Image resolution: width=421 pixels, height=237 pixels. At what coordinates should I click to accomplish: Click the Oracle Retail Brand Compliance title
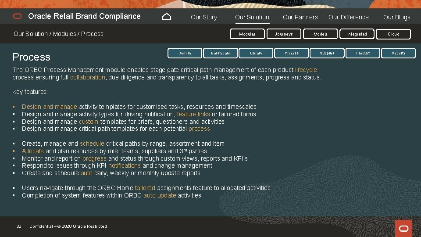point(84,16)
